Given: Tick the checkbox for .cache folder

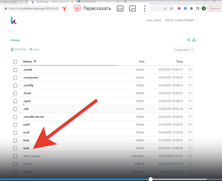Looking at the screenshot, I should [15, 70].
